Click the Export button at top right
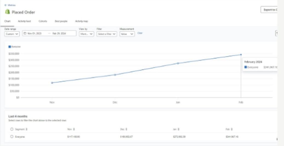The image size is (284, 146). point(269,10)
